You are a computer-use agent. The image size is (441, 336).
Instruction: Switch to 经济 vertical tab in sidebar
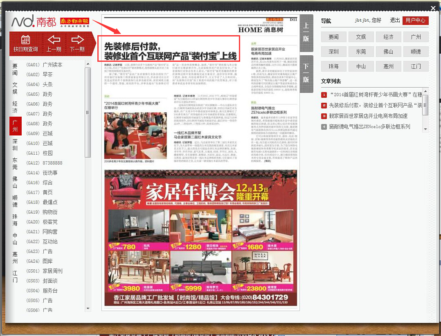pyautogui.click(x=15, y=107)
